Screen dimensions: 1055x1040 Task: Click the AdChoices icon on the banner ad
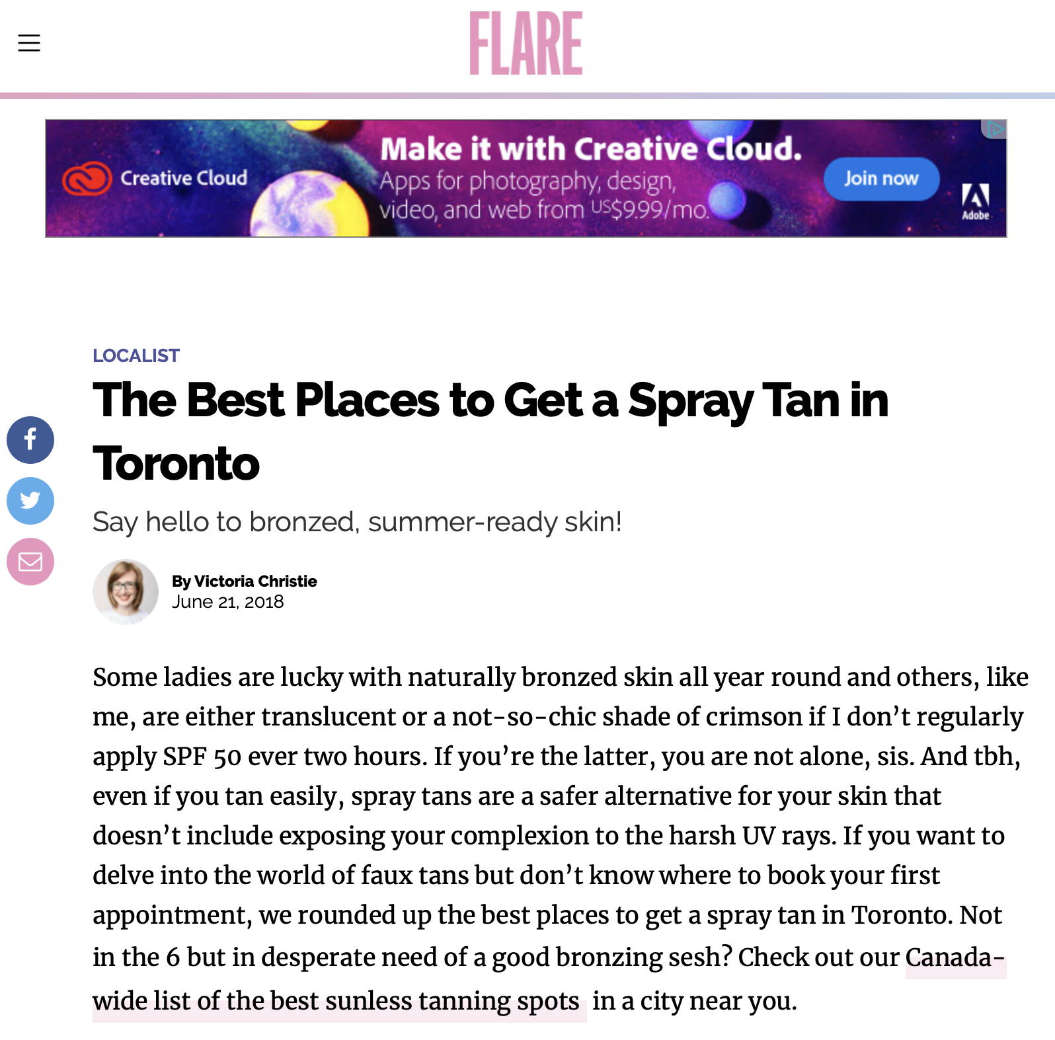point(994,129)
